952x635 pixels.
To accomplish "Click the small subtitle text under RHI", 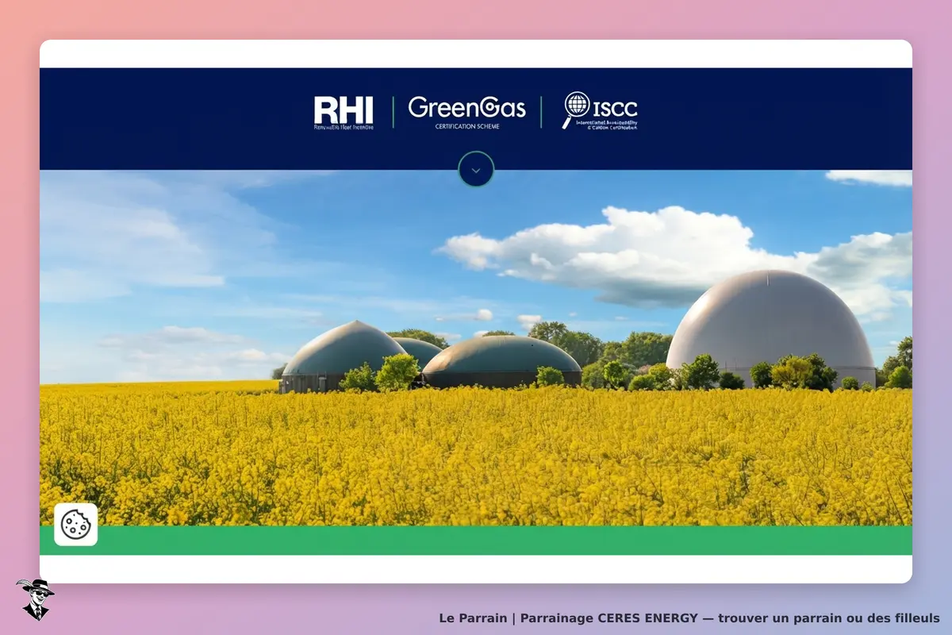I will pyautogui.click(x=344, y=126).
